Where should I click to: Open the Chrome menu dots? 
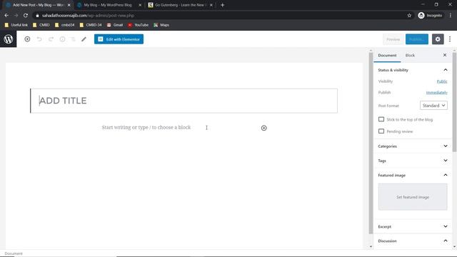(451, 16)
